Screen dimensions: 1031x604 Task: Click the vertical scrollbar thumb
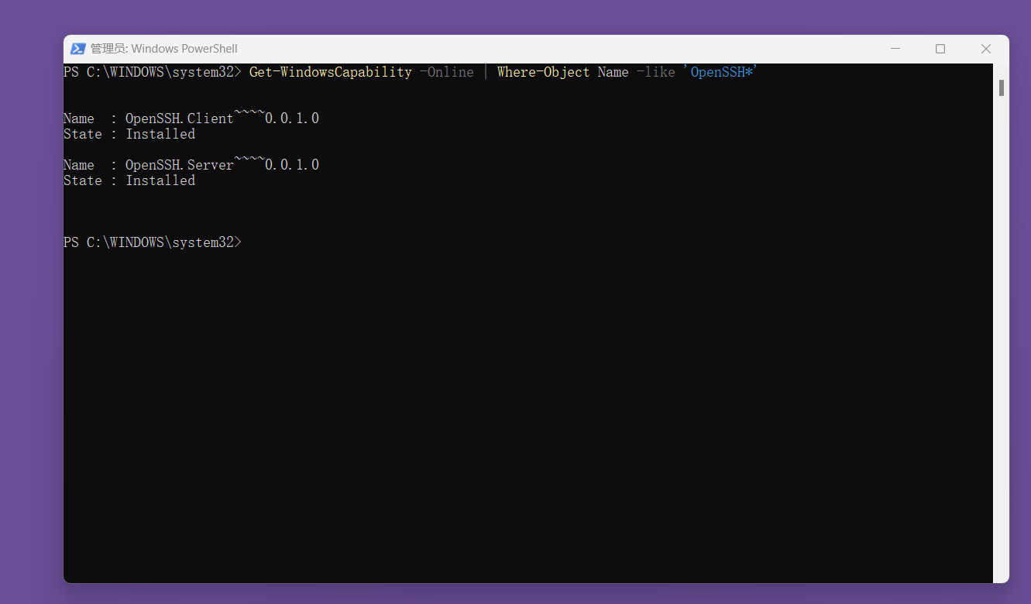[x=1001, y=88]
